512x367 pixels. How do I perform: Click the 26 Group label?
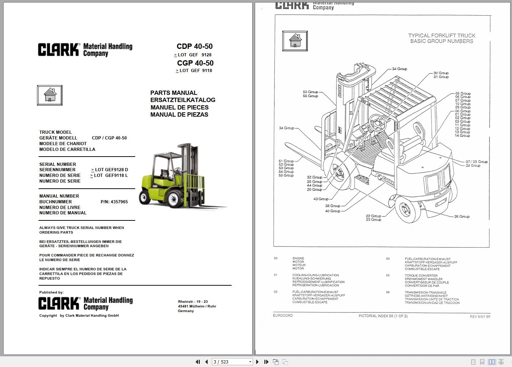pos(462,216)
